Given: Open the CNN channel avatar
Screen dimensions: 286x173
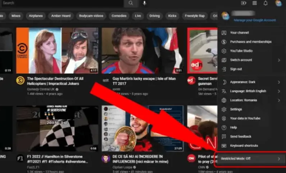Looking at the screenshot, I should [x=191, y=158].
